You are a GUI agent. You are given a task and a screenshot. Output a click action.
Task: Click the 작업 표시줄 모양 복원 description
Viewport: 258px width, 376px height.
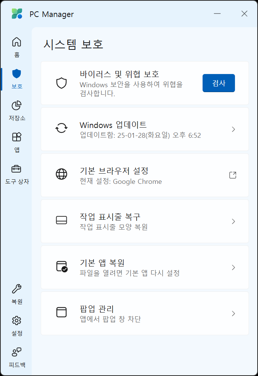tap(114, 227)
